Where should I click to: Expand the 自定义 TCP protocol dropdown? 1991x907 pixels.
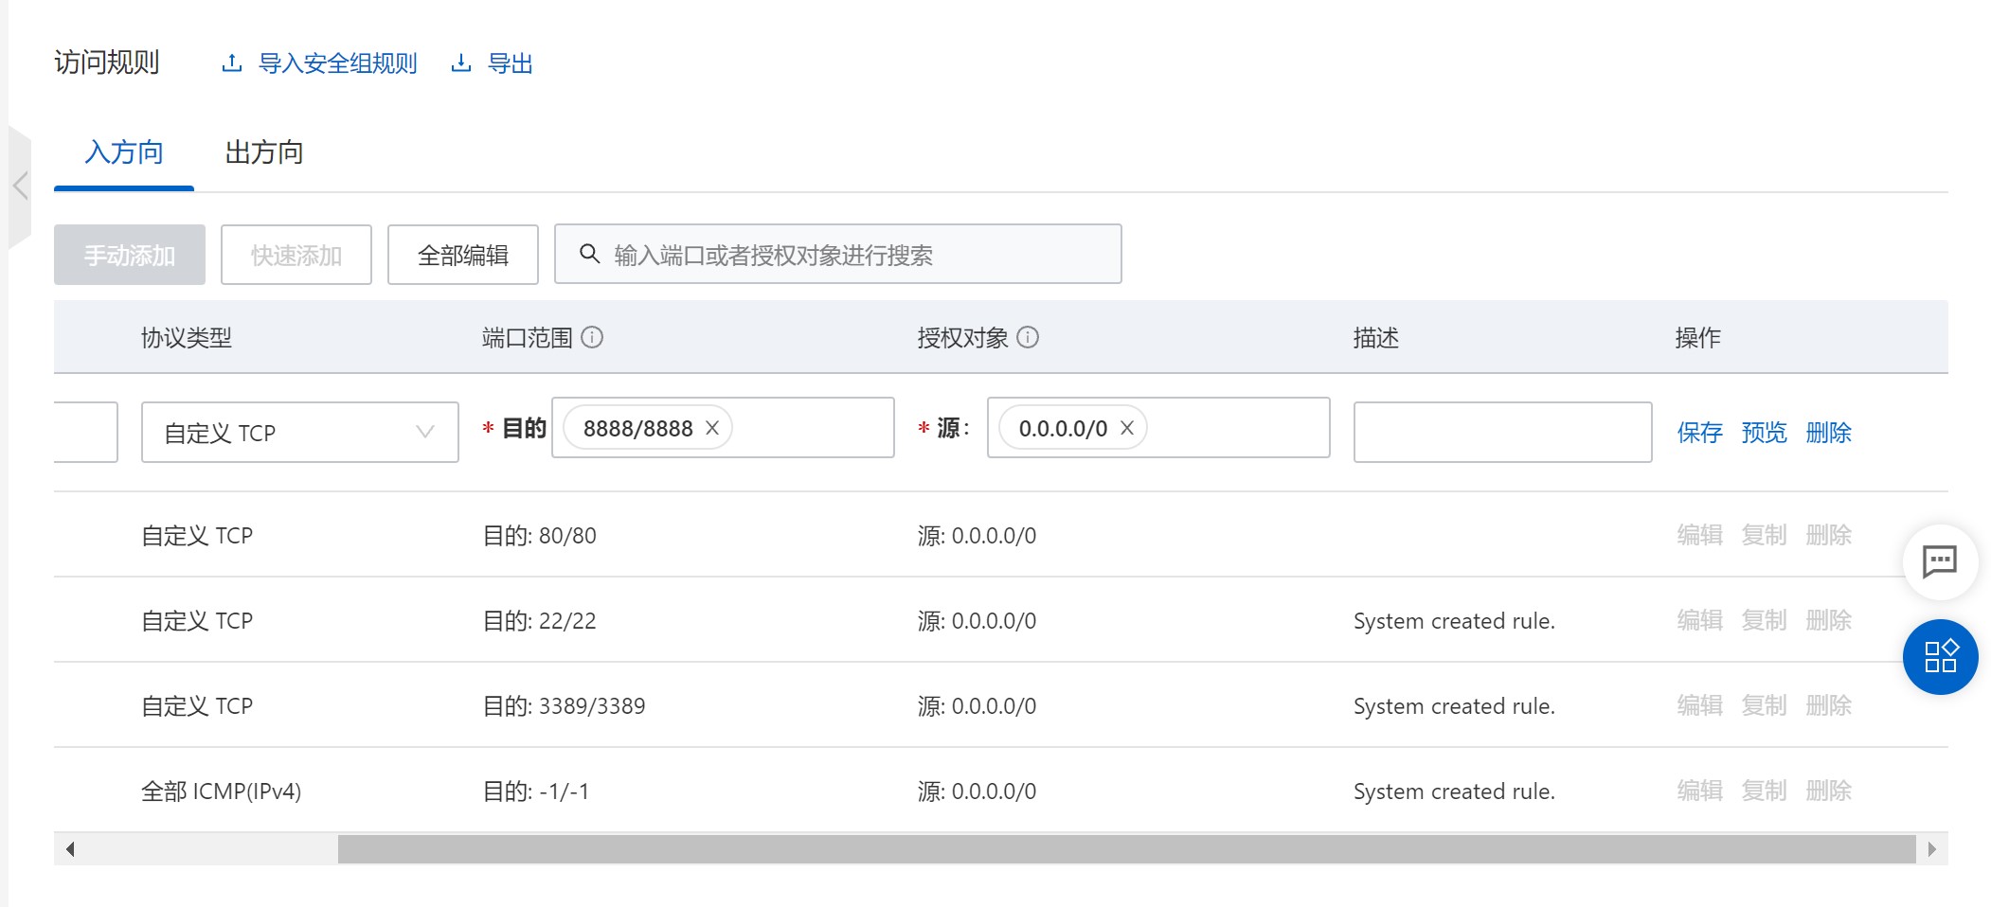pos(300,433)
